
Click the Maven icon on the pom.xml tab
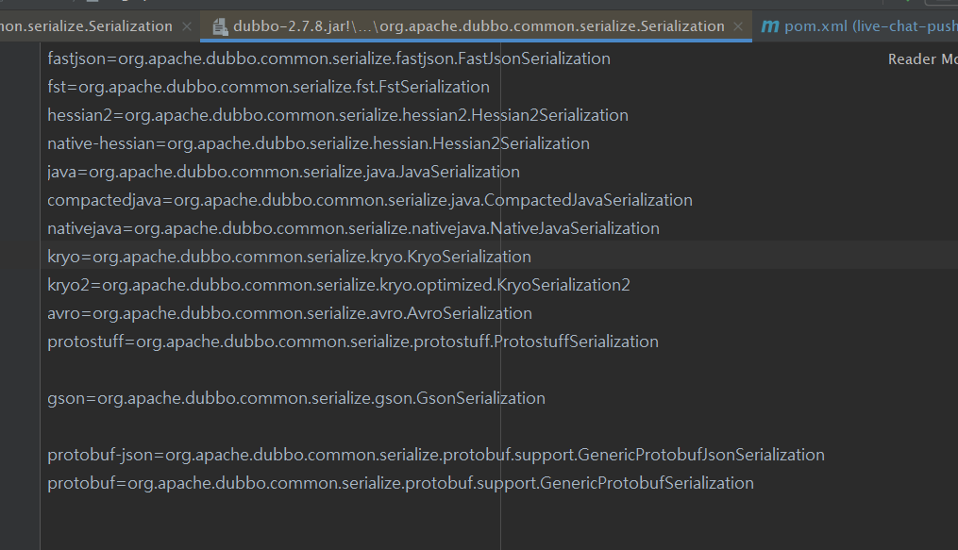point(771,25)
